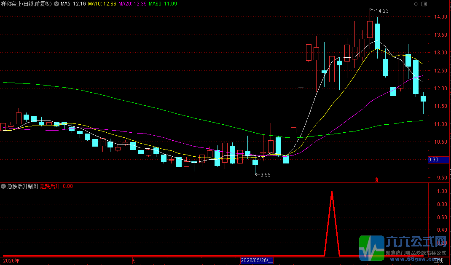
Task: Click the 1.00 label on the indicator axis
Action: pos(442,191)
